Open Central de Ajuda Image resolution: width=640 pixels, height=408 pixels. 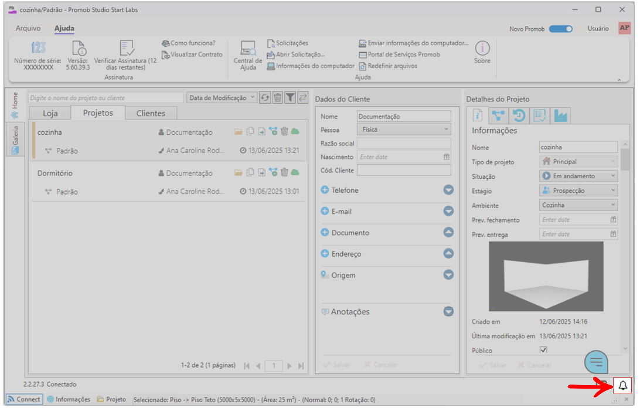(248, 56)
